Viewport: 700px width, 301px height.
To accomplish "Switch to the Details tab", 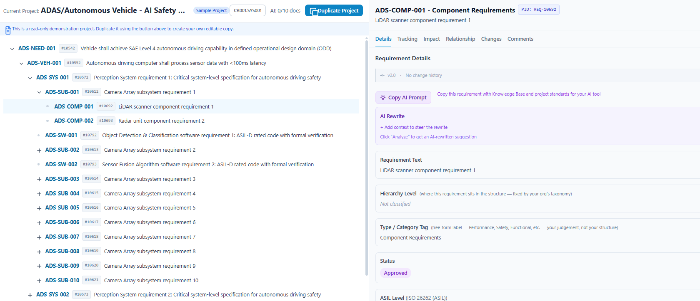I will pos(383,39).
